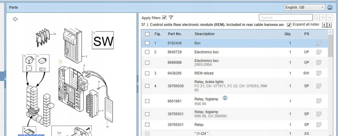Screen dimensions: 338x136
Task: Select part number 8645729
Action: click(x=175, y=52)
